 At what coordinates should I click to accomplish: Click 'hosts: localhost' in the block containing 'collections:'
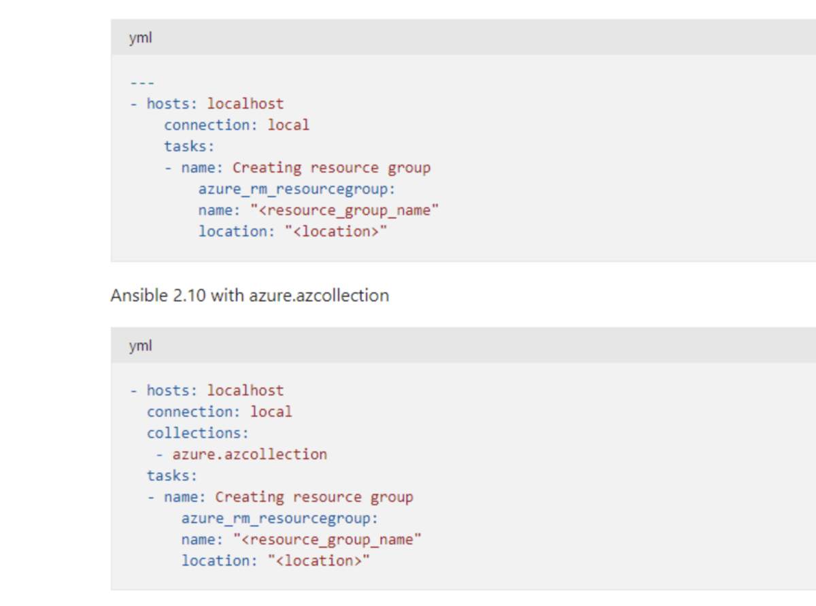click(215, 390)
